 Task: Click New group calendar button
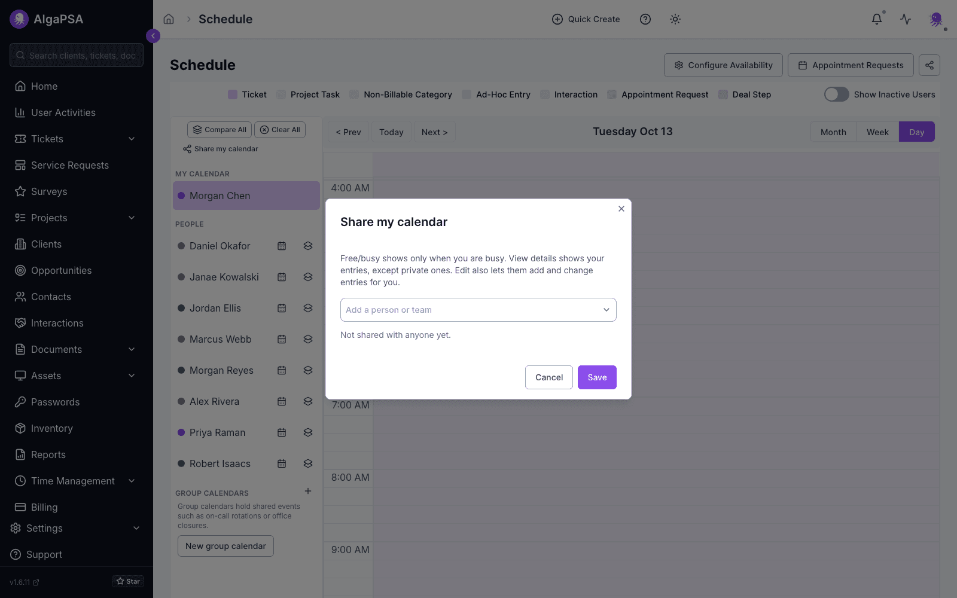click(225, 546)
